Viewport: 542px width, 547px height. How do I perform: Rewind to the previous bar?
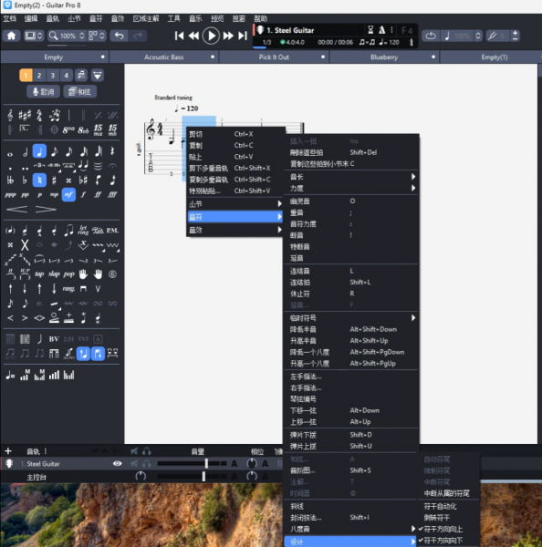tap(193, 36)
